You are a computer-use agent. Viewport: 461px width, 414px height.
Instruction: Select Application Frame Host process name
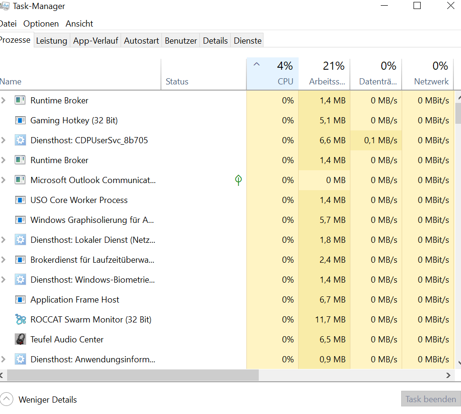click(75, 300)
